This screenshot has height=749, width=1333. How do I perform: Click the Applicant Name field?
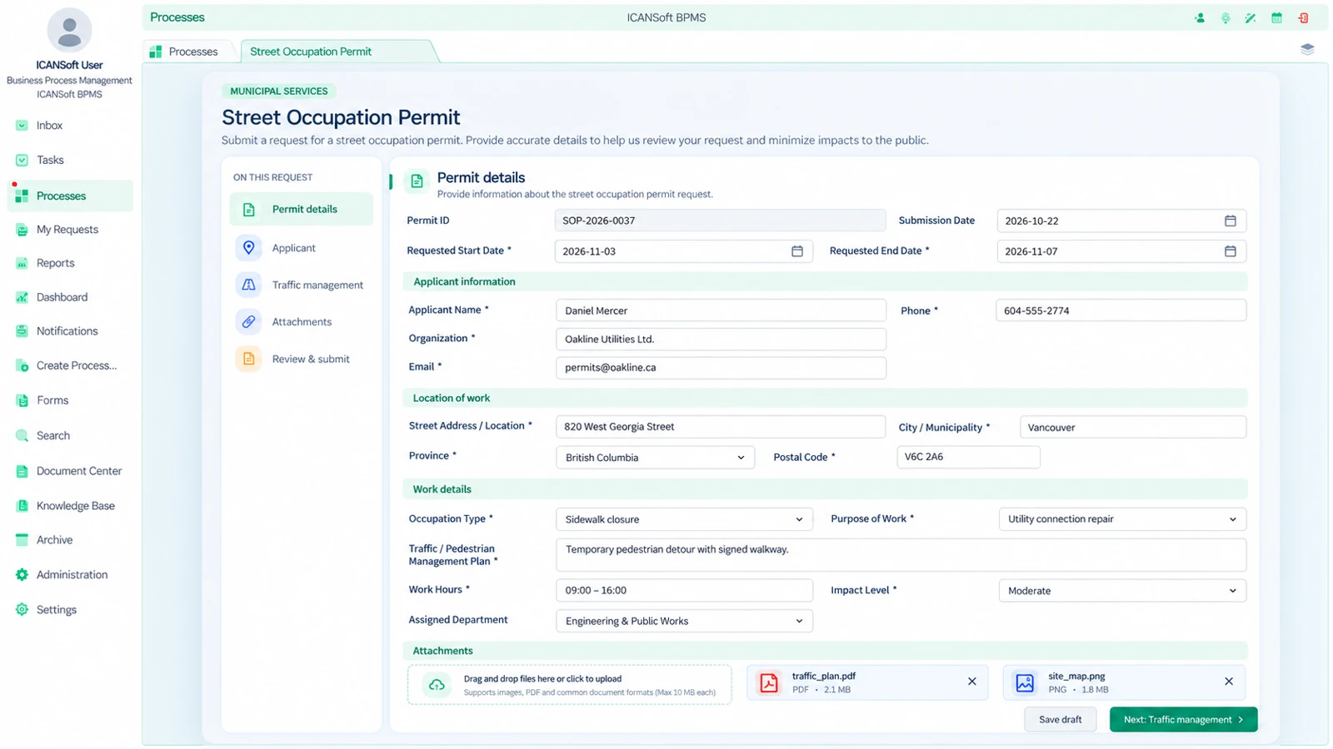(721, 310)
